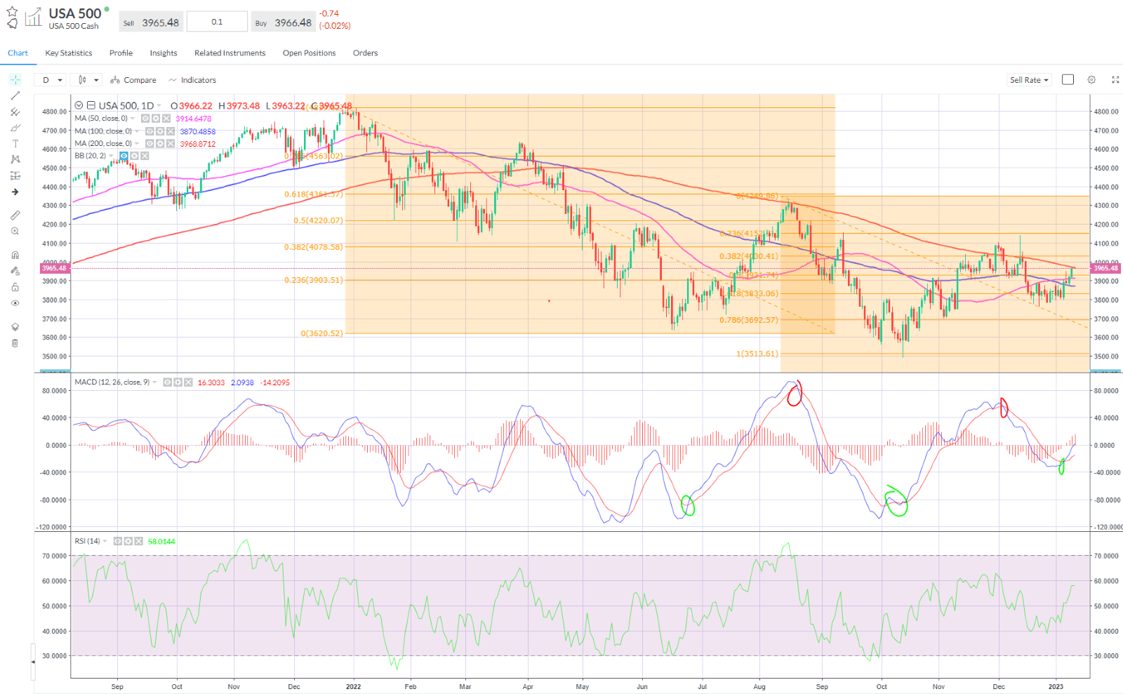Remove the MA (50, close, 0) indicator

[x=166, y=119]
